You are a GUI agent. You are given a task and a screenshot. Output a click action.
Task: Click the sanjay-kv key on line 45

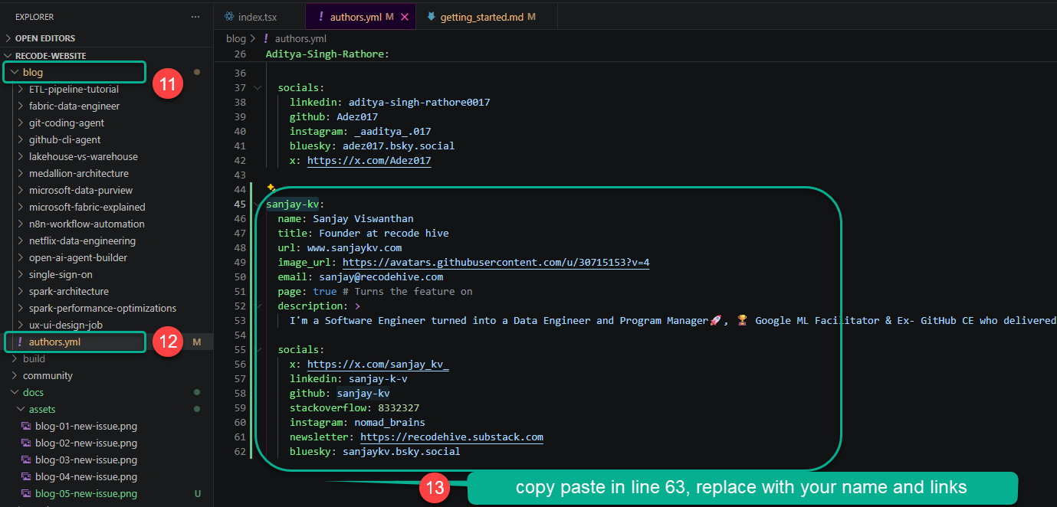coord(292,204)
